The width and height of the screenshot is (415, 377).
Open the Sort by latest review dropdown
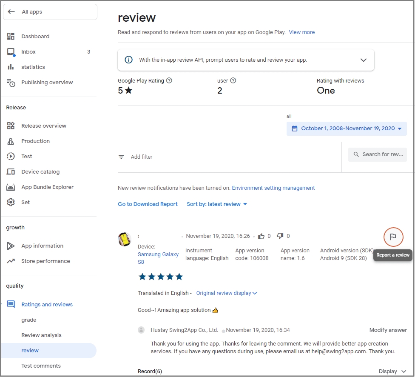tap(217, 204)
